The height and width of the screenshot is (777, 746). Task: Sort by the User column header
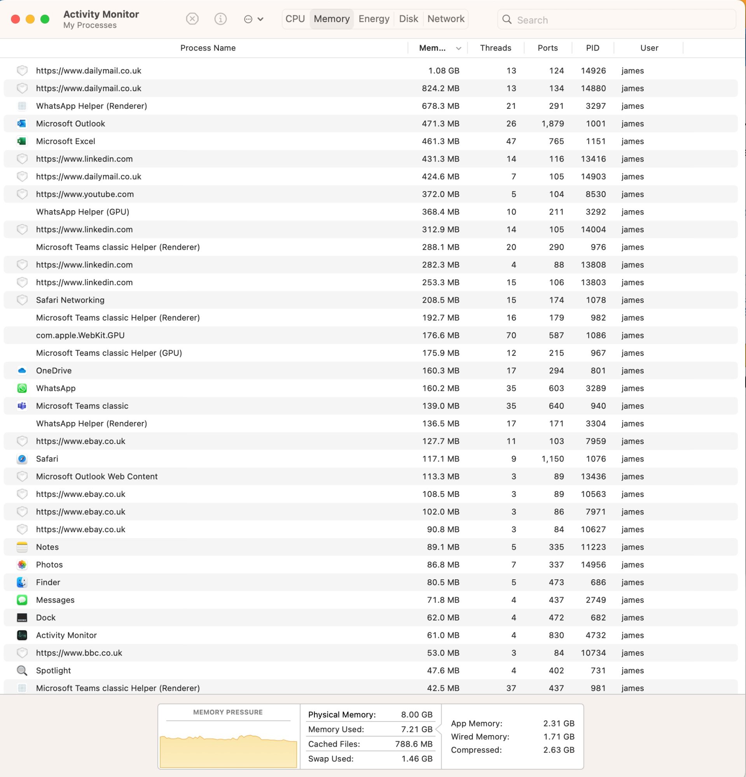[649, 48]
